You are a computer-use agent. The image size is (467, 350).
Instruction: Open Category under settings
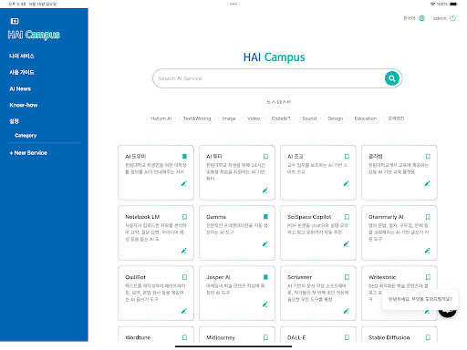point(26,136)
